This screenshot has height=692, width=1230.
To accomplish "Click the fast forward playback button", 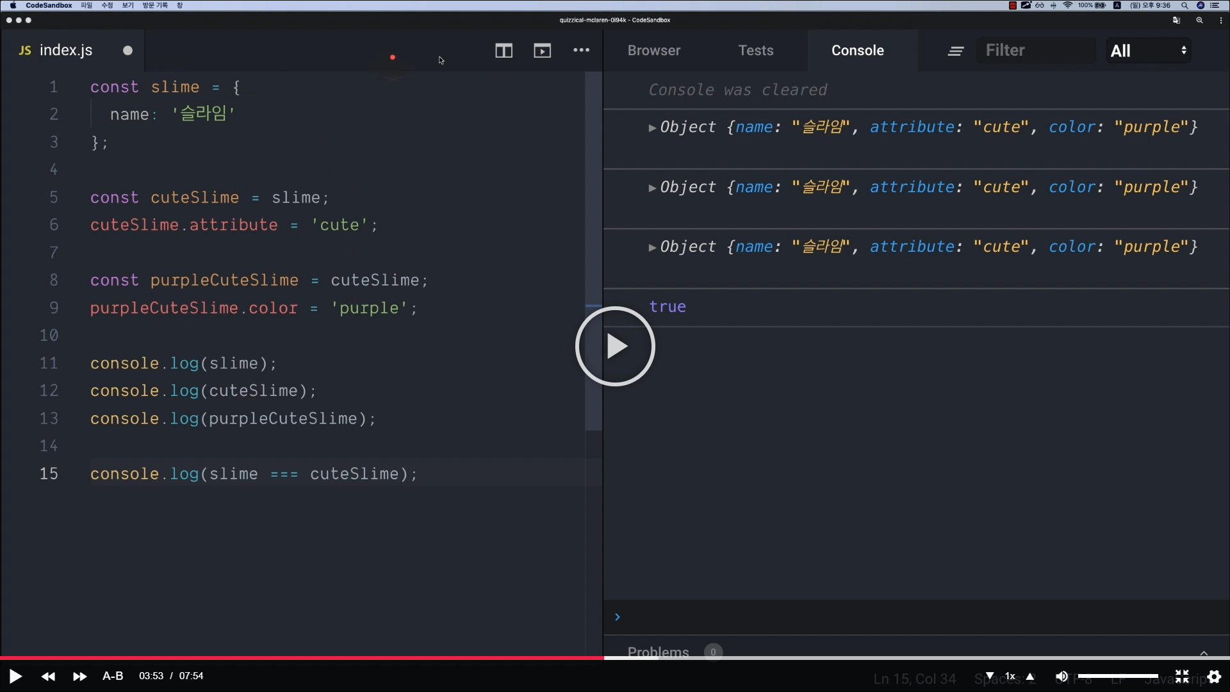I will (x=79, y=677).
